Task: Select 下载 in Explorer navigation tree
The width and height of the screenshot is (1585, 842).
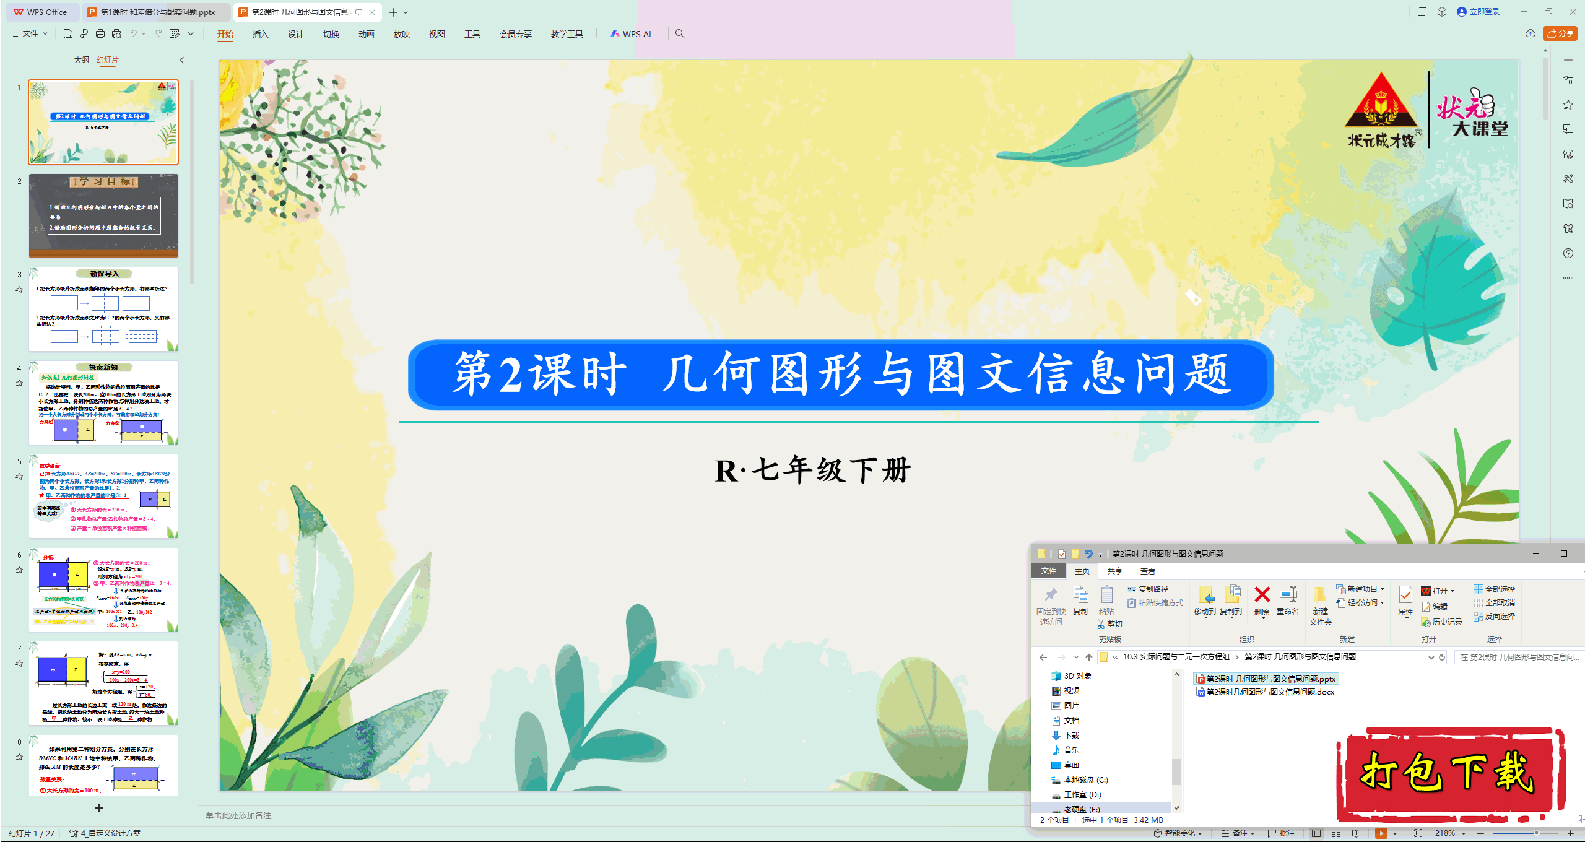Action: coord(1066,735)
